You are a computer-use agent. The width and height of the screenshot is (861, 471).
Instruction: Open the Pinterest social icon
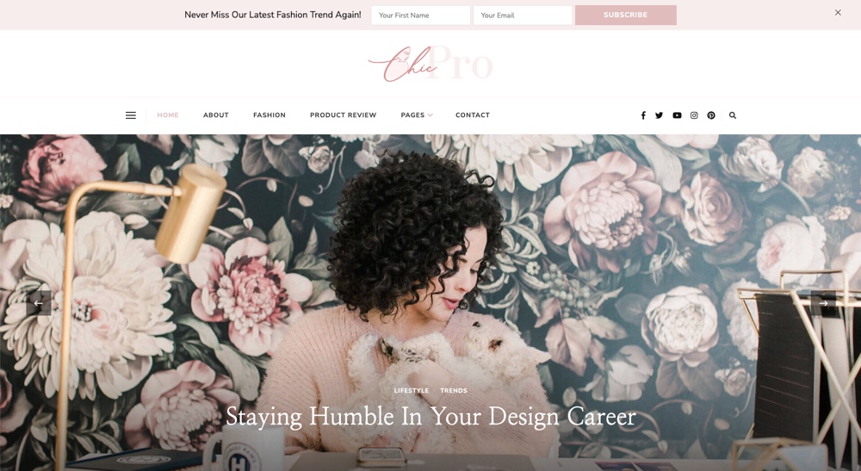[711, 115]
